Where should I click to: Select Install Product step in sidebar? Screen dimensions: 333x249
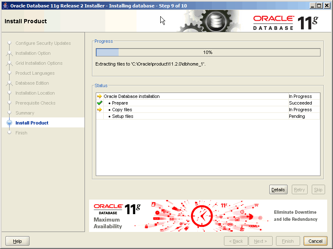point(32,123)
